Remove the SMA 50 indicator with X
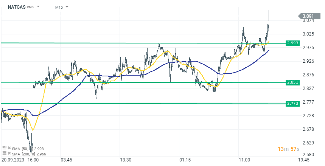Image resolution: width=325 pixels, height=166 pixels. (9, 148)
